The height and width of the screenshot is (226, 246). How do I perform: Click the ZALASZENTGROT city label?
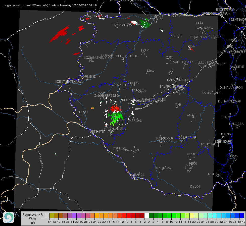122,85
